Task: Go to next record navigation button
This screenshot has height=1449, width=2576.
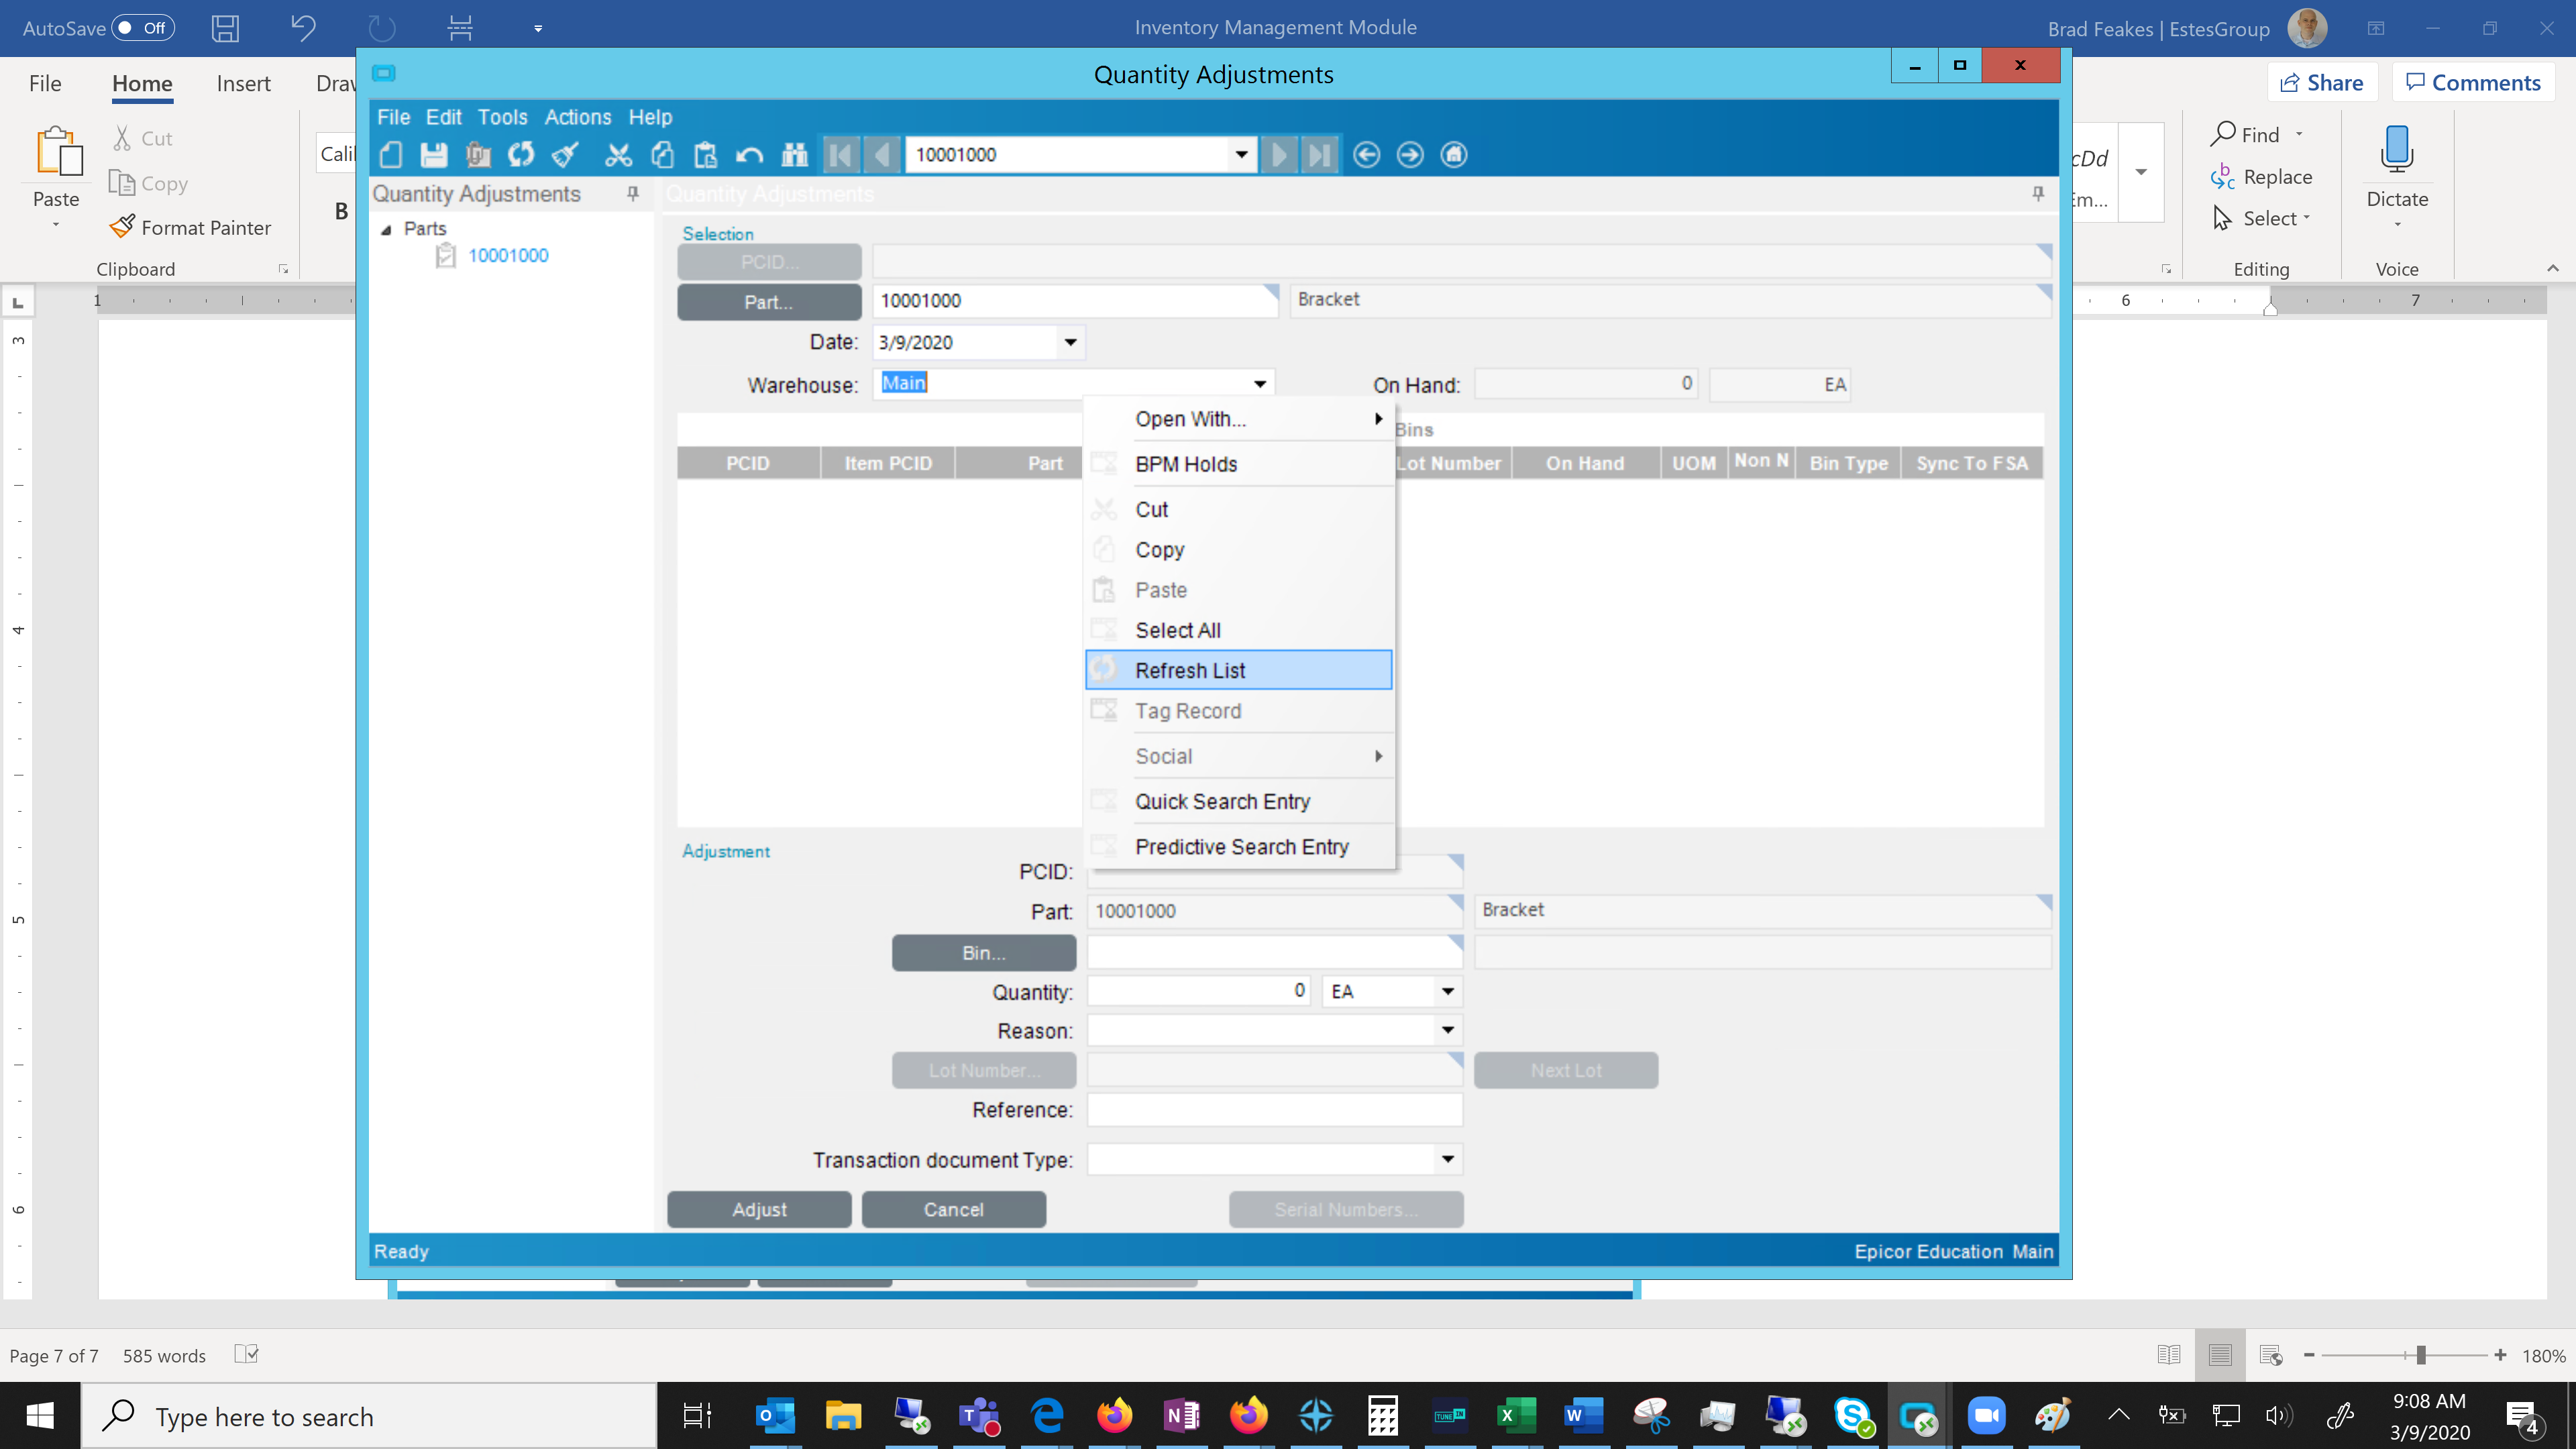Action: pos(1279,154)
